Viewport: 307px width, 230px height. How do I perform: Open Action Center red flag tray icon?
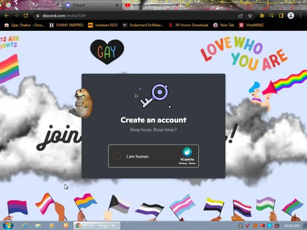point(262,226)
